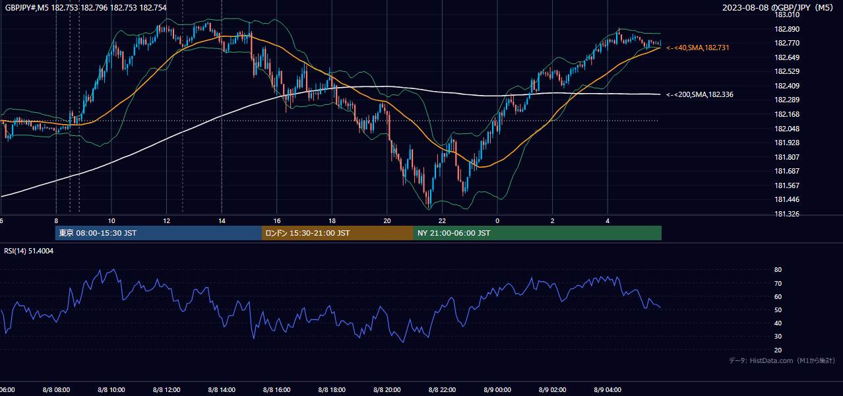Viewport: 843px width, 396px height.
Task: Select the NY 21:00-06:00 JST session bar
Action: pyautogui.click(x=538, y=233)
